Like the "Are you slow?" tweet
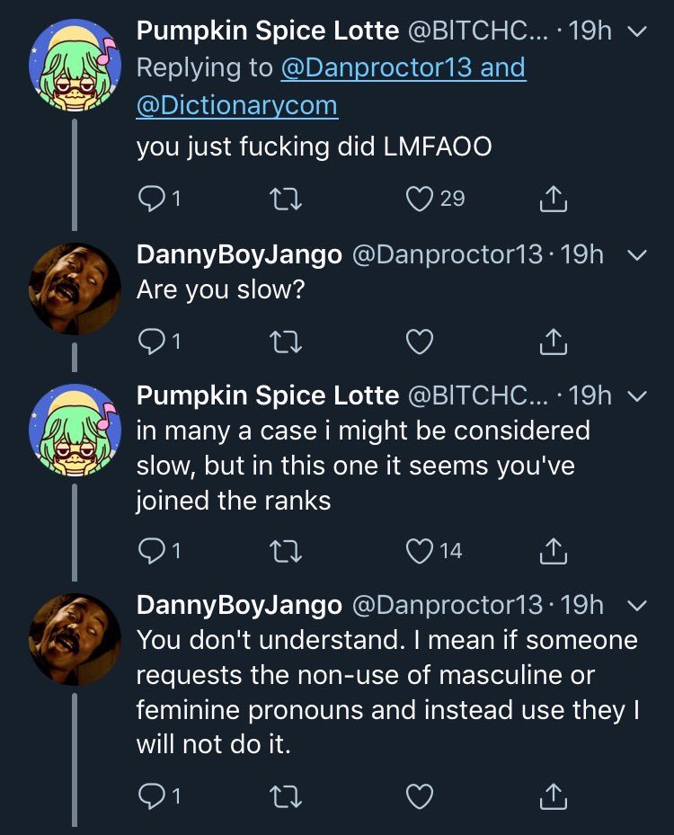674x835 pixels. pos(420,341)
